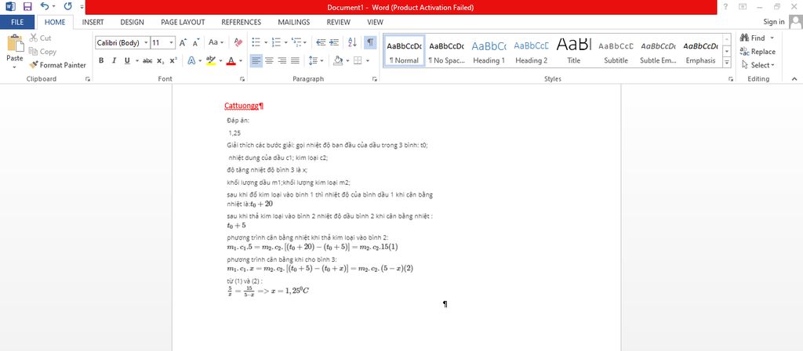The height and width of the screenshot is (351, 803).
Task: Open Paragraph dialog launcher
Action: point(375,79)
